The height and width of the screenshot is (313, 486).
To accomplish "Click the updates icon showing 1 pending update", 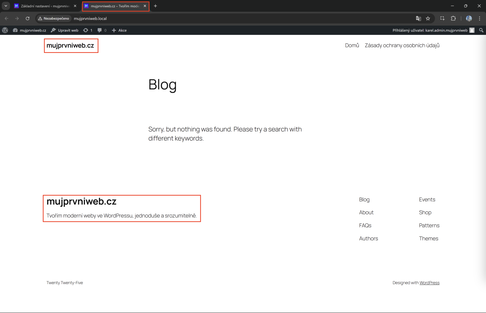I will (x=86, y=30).
